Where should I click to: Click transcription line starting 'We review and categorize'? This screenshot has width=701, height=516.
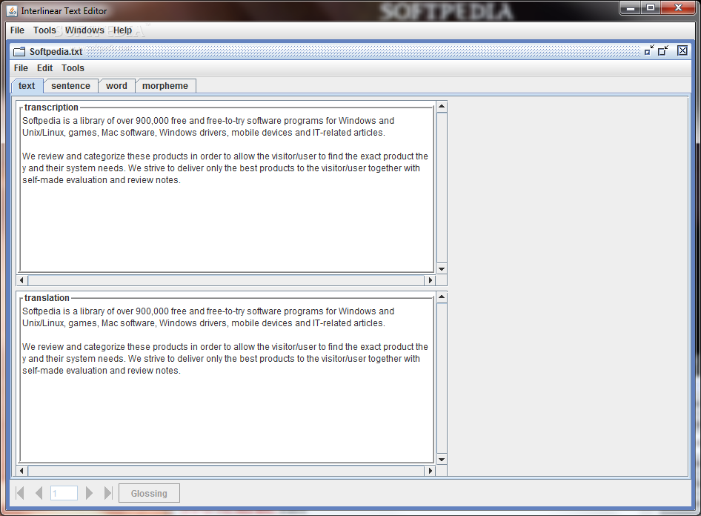[x=225, y=156]
